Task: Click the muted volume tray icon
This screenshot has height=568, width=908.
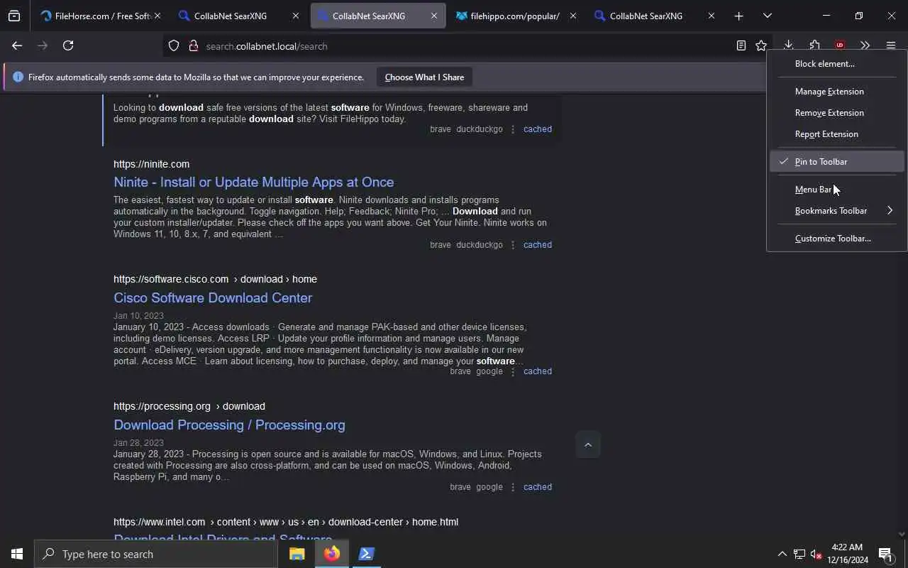Action: 816,554
